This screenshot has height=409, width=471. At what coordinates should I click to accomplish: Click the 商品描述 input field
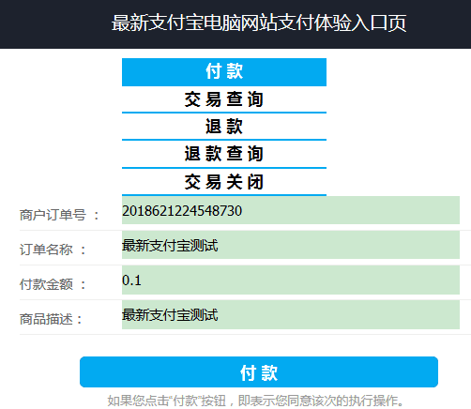coord(291,314)
